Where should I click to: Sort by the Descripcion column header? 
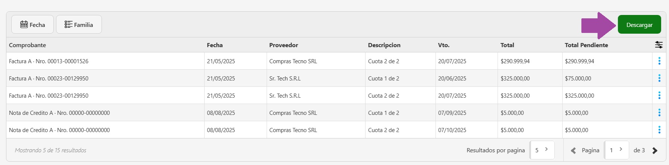pos(384,45)
